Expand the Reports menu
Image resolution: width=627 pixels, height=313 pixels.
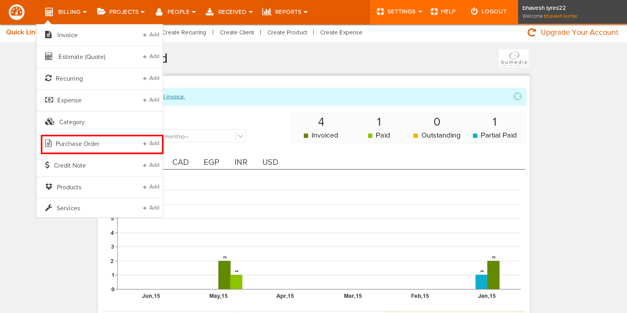(x=285, y=12)
